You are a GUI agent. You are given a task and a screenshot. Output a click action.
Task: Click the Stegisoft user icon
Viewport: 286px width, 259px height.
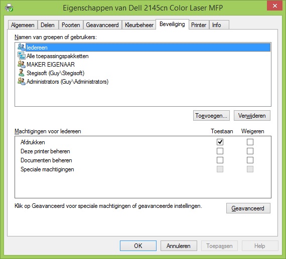tap(22, 73)
